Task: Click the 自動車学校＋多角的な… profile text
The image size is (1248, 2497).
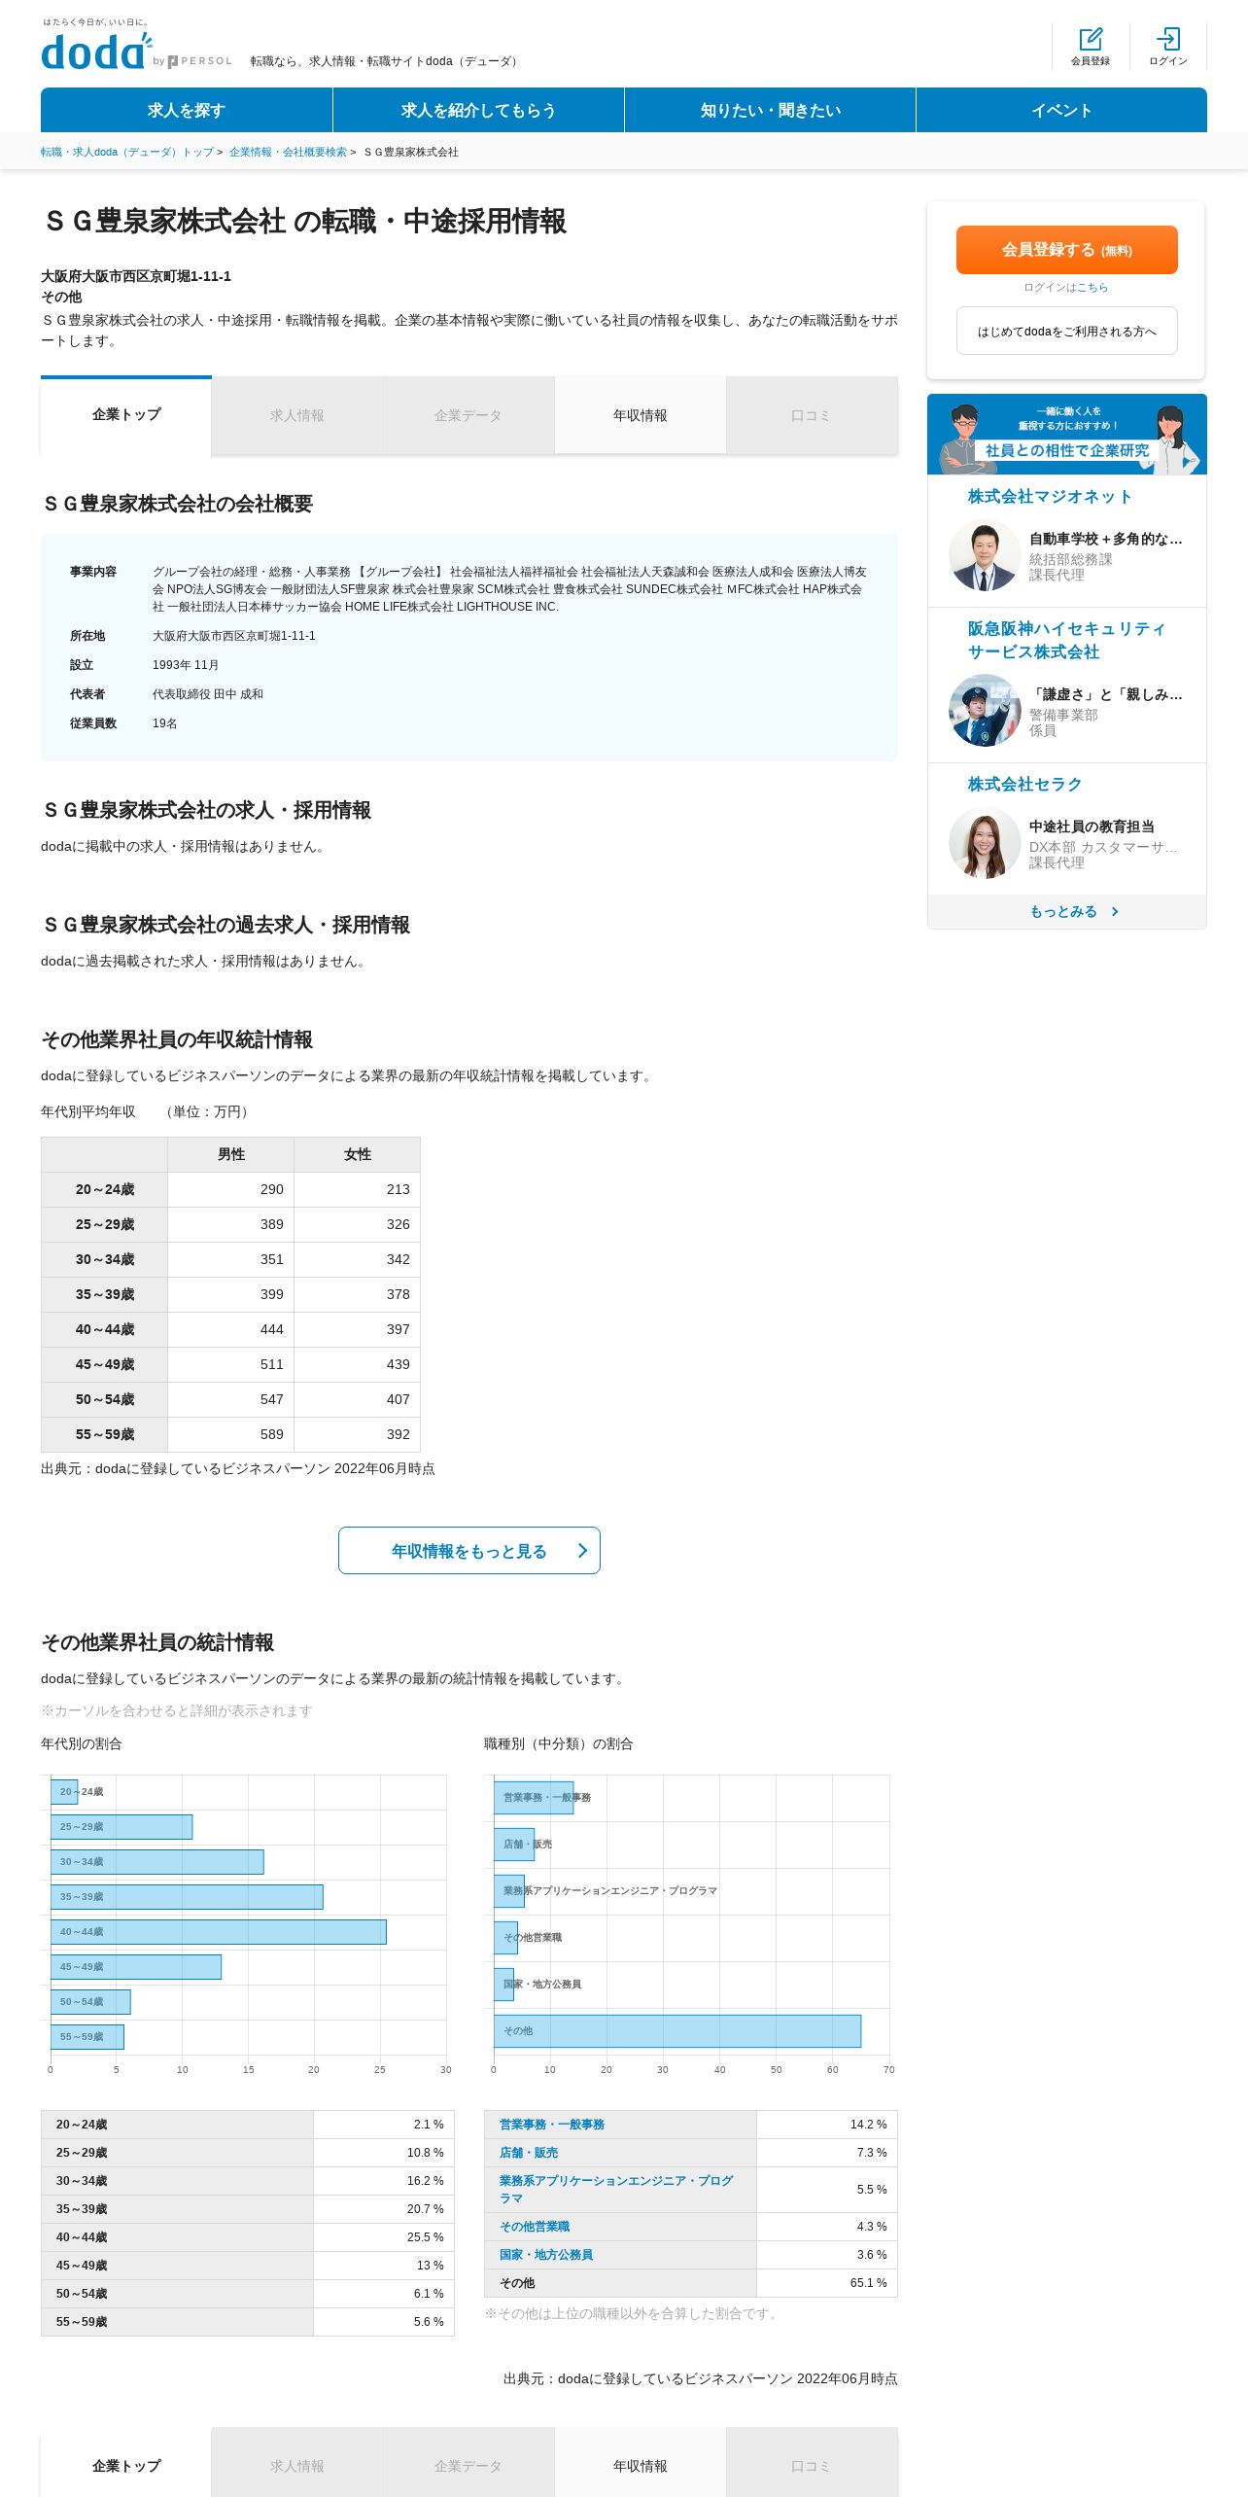Action: 1106,539
